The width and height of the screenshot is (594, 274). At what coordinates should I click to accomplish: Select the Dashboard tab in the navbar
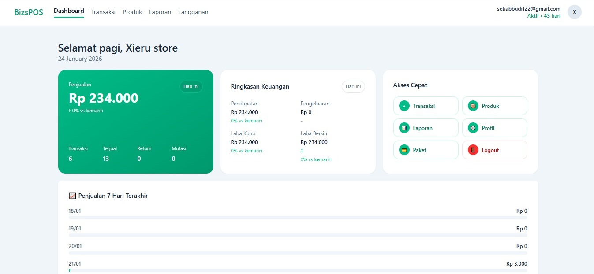click(69, 11)
